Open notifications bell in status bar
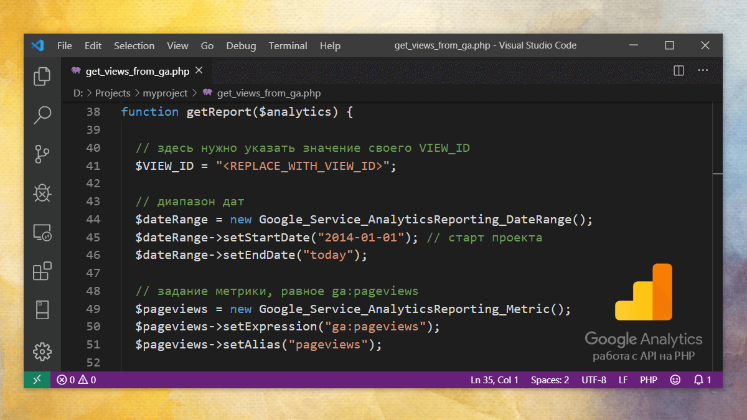Image resolution: width=747 pixels, height=420 pixels. (703, 380)
